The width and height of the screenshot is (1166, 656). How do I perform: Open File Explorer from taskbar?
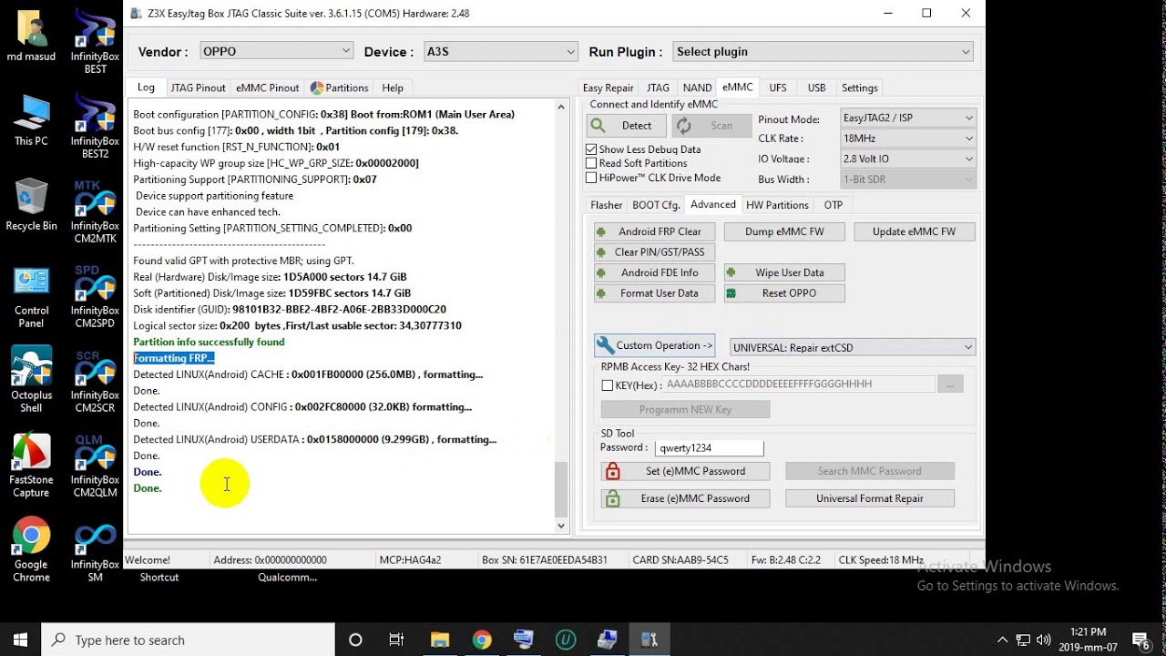pos(440,640)
